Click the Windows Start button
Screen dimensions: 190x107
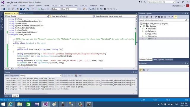(3, 104)
